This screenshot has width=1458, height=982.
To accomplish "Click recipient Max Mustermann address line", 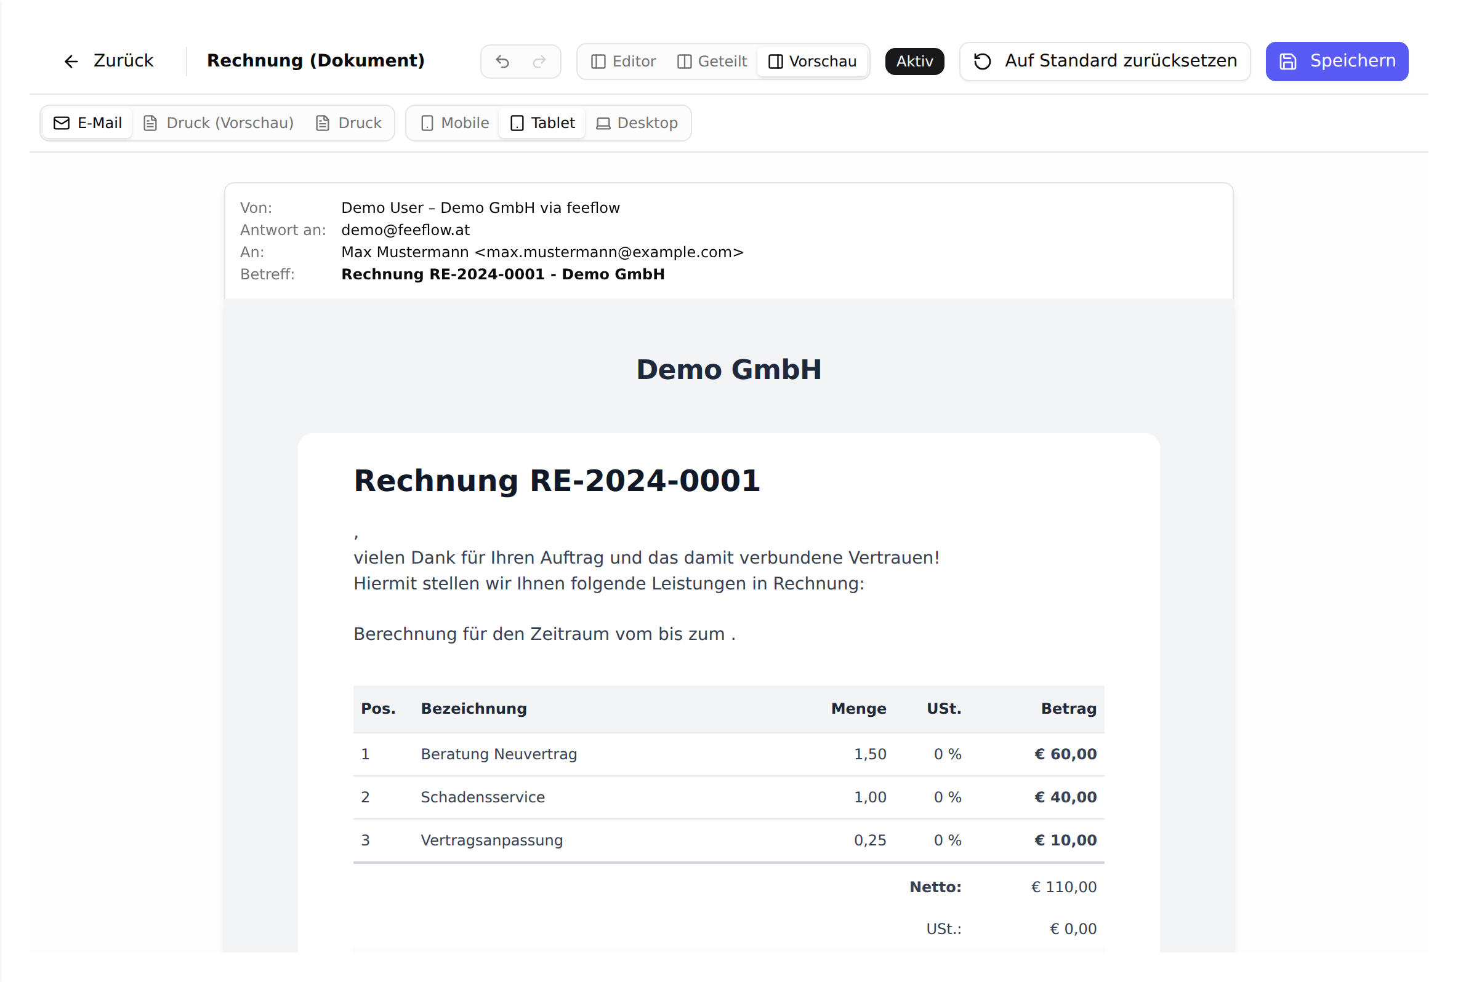I will (x=542, y=252).
